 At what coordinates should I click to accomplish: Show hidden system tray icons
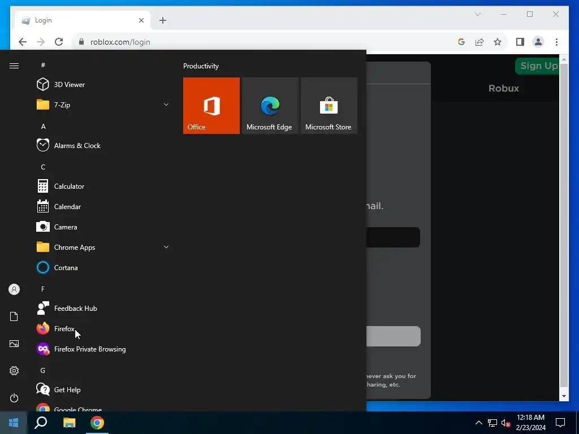pyautogui.click(x=478, y=423)
